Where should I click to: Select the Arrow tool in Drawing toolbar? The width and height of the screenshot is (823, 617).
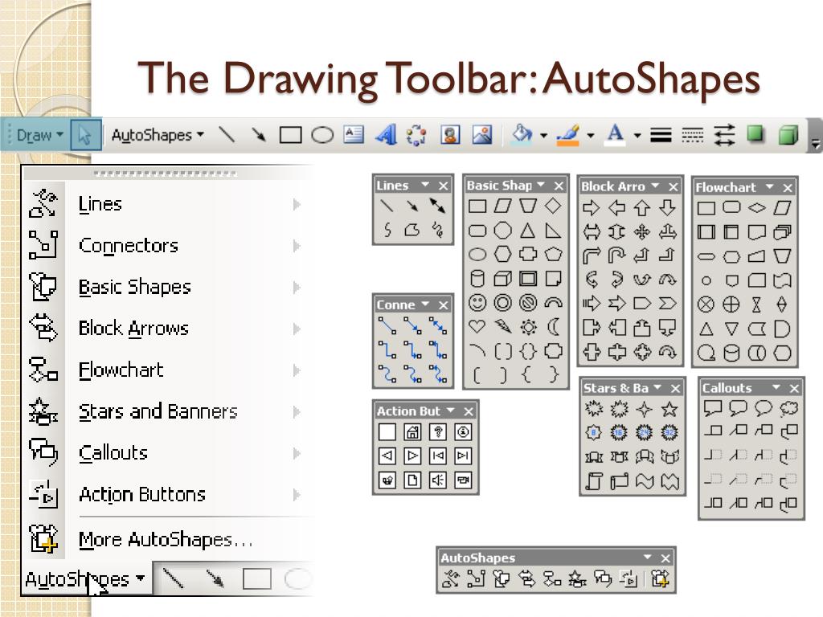point(258,135)
